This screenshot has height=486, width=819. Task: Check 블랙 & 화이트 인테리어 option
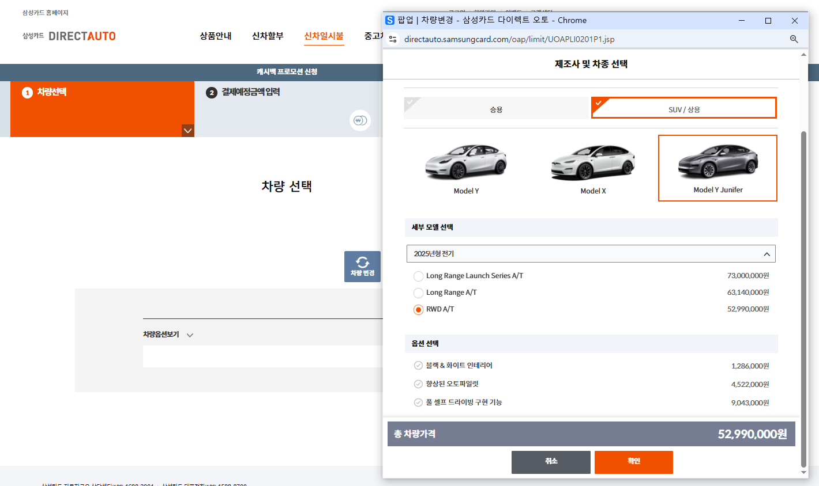[418, 366]
